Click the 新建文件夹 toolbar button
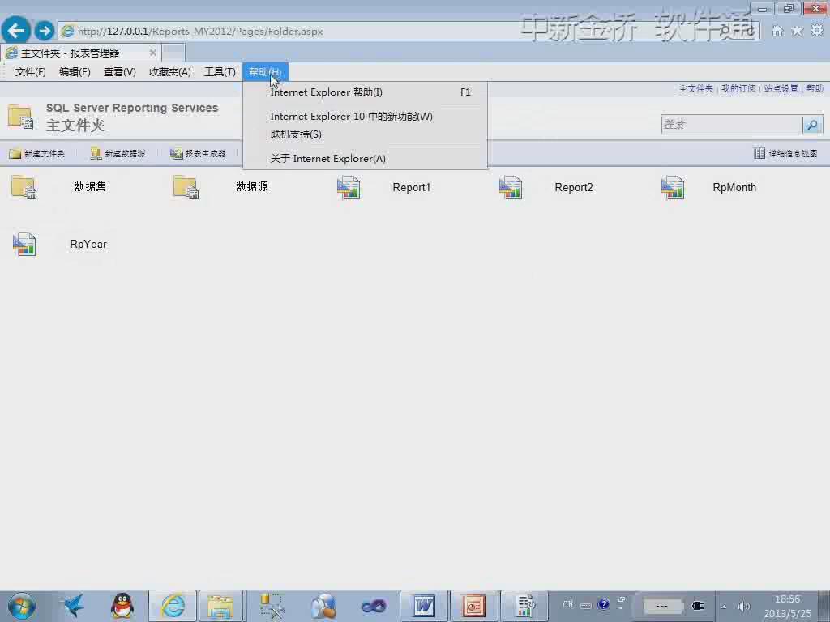 pyautogui.click(x=37, y=153)
